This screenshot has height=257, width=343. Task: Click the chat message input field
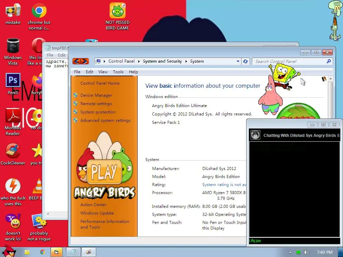tap(294, 241)
